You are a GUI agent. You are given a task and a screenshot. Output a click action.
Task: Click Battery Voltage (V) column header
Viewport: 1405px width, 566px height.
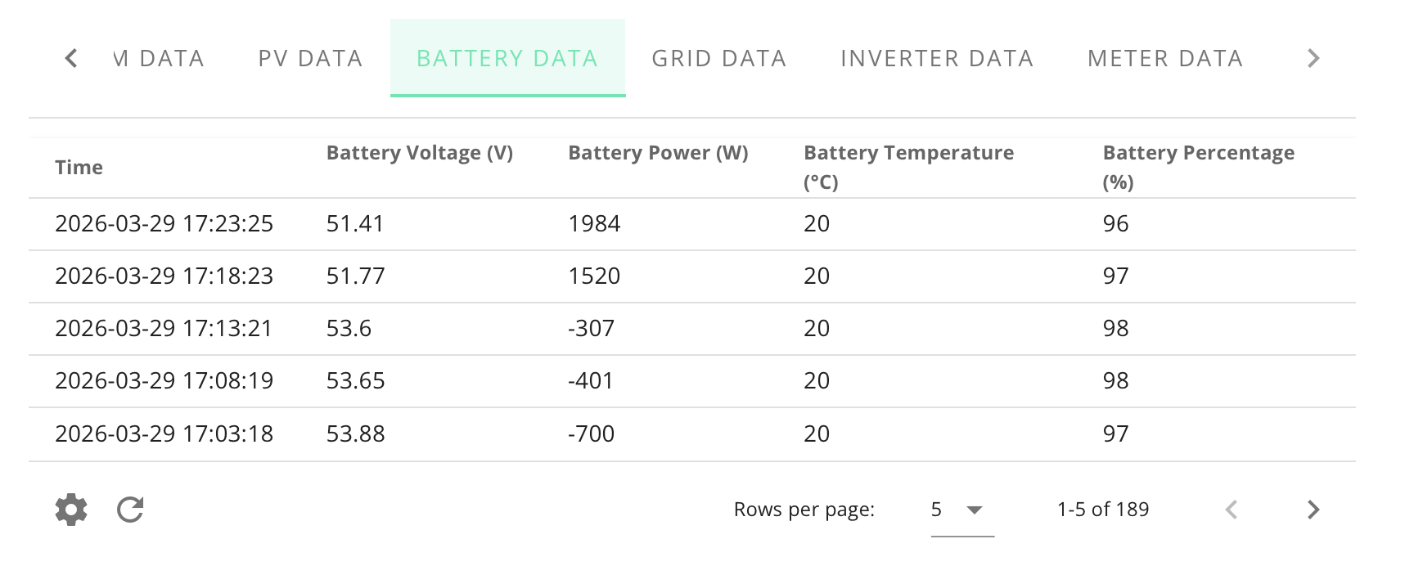point(420,153)
